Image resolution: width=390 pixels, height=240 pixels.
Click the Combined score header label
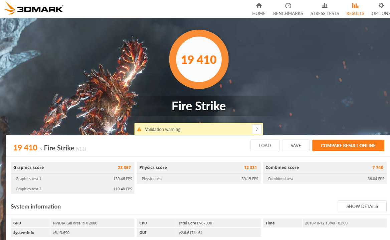tap(282, 168)
